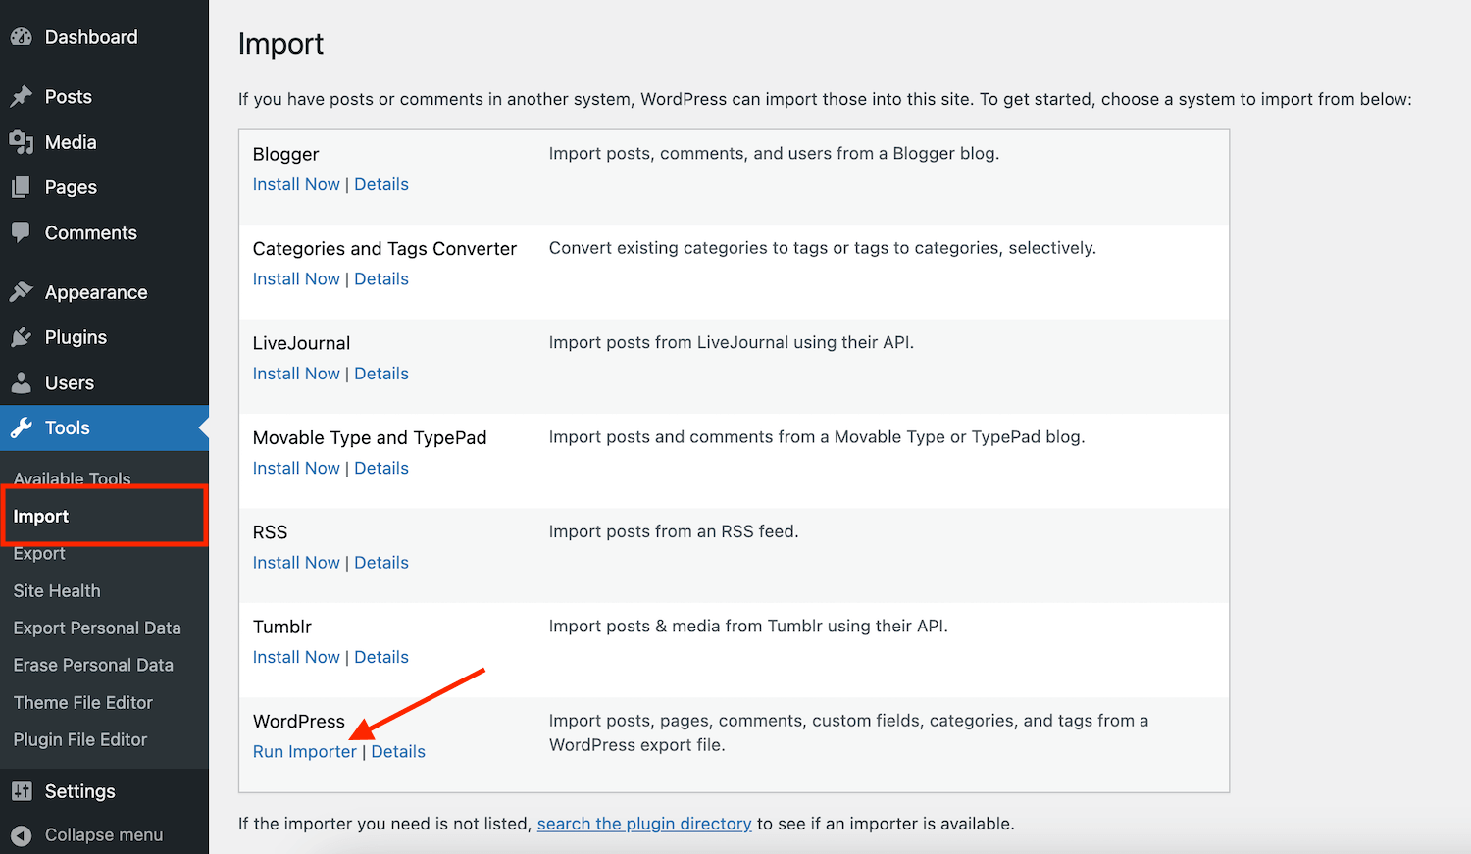
Task: Click the Tumblr API import description
Action: pyautogui.click(x=748, y=626)
